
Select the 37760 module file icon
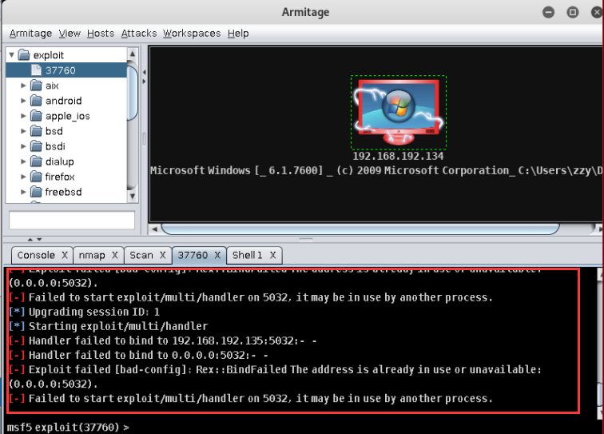point(36,70)
